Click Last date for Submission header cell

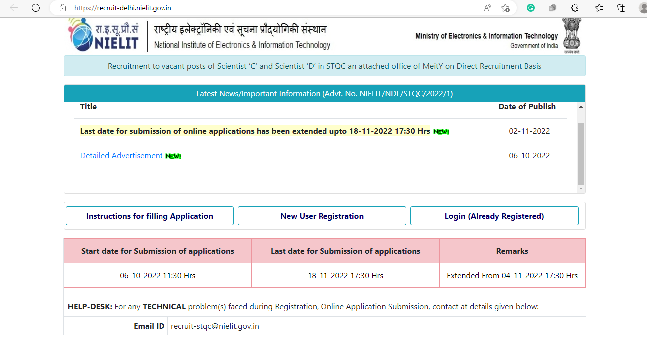[x=345, y=251]
